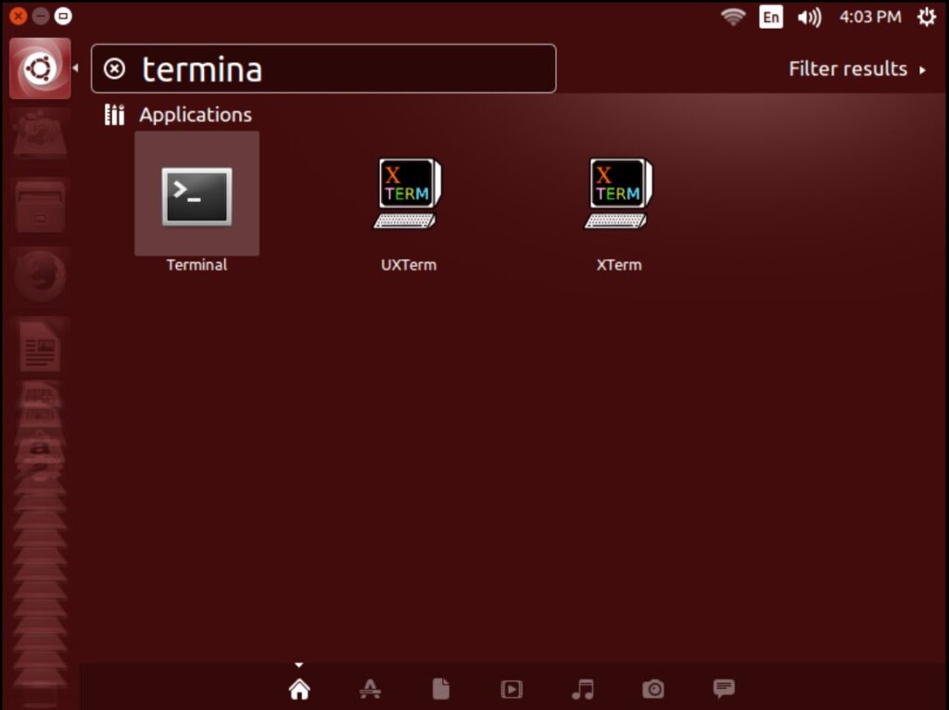Expand the Filter results panel
Image resolution: width=949 pixels, height=710 pixels.
(857, 69)
